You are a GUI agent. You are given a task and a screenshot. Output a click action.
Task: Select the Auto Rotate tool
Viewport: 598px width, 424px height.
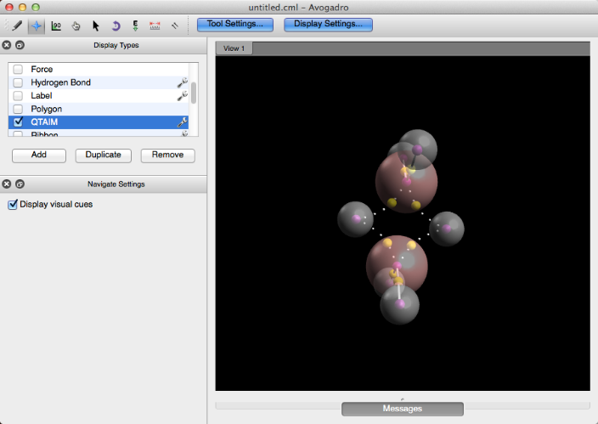click(116, 25)
